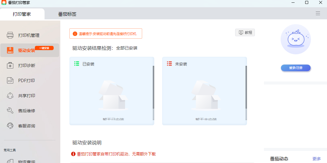Click the PDF打印 file icon
Image resolution: width=327 pixels, height=163 pixels.
coord(10,81)
